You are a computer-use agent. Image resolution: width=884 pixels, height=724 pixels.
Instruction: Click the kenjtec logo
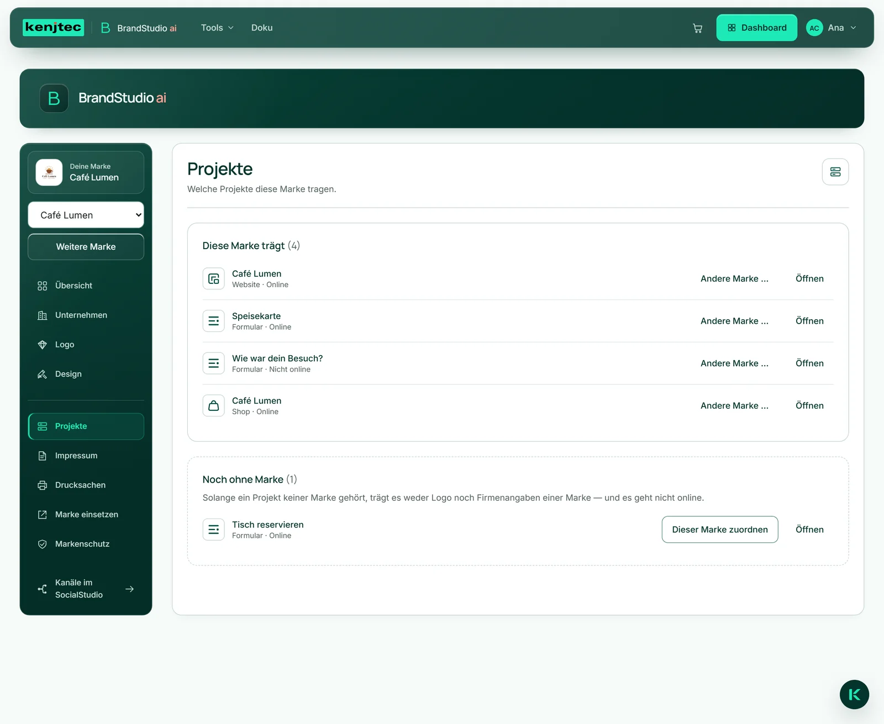[x=54, y=28]
